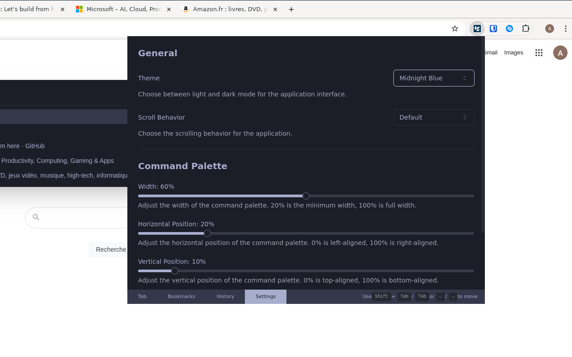The height and width of the screenshot is (357, 572).
Task: Click the blue Shazam extension icon
Action: [509, 29]
